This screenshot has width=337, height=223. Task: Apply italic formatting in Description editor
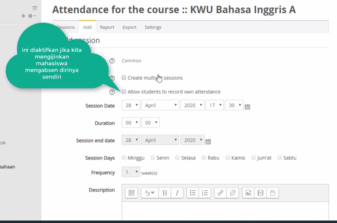click(177, 193)
